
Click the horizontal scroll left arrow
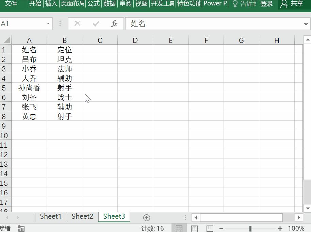pyautogui.click(x=196, y=217)
